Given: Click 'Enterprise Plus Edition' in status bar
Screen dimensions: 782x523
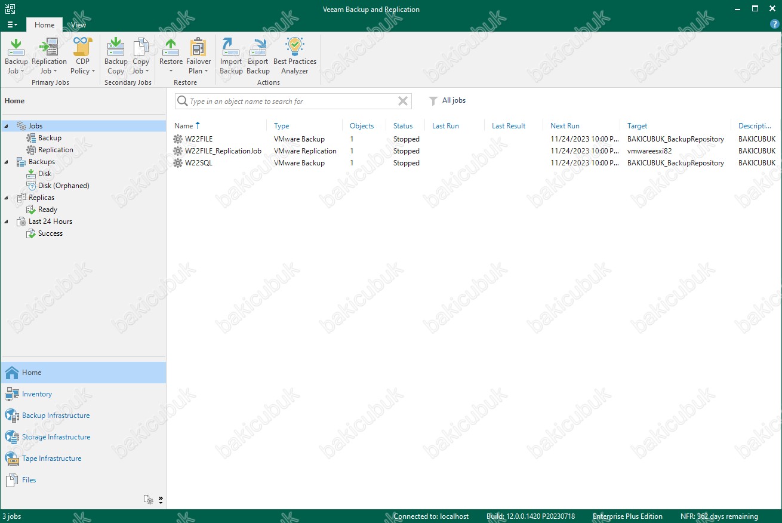Looking at the screenshot, I should [627, 516].
